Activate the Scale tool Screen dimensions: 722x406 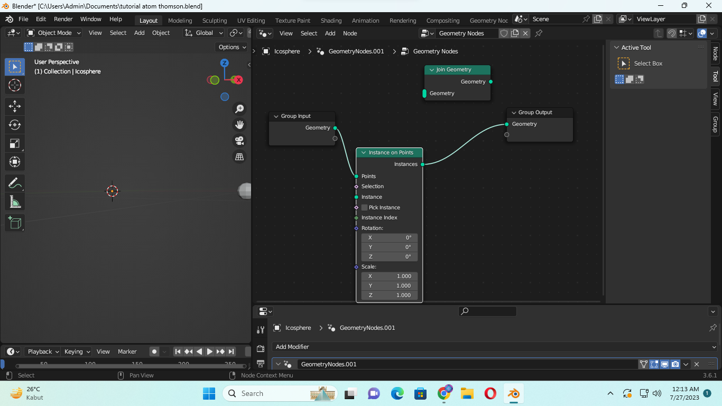click(15, 143)
